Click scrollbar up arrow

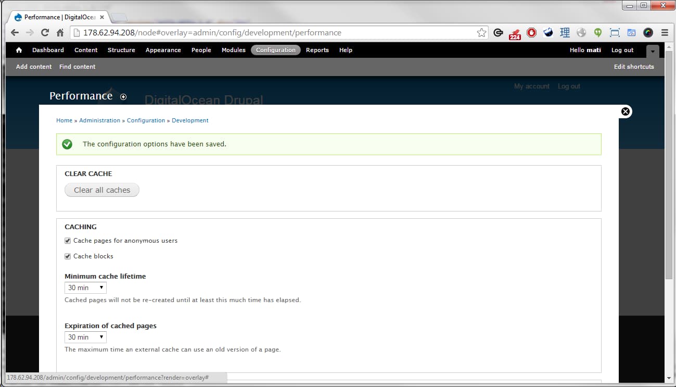(x=668, y=46)
